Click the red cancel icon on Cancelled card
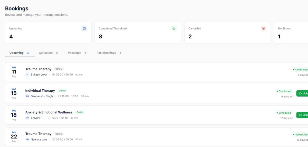The width and height of the screenshot is (308, 147). point(263,28)
